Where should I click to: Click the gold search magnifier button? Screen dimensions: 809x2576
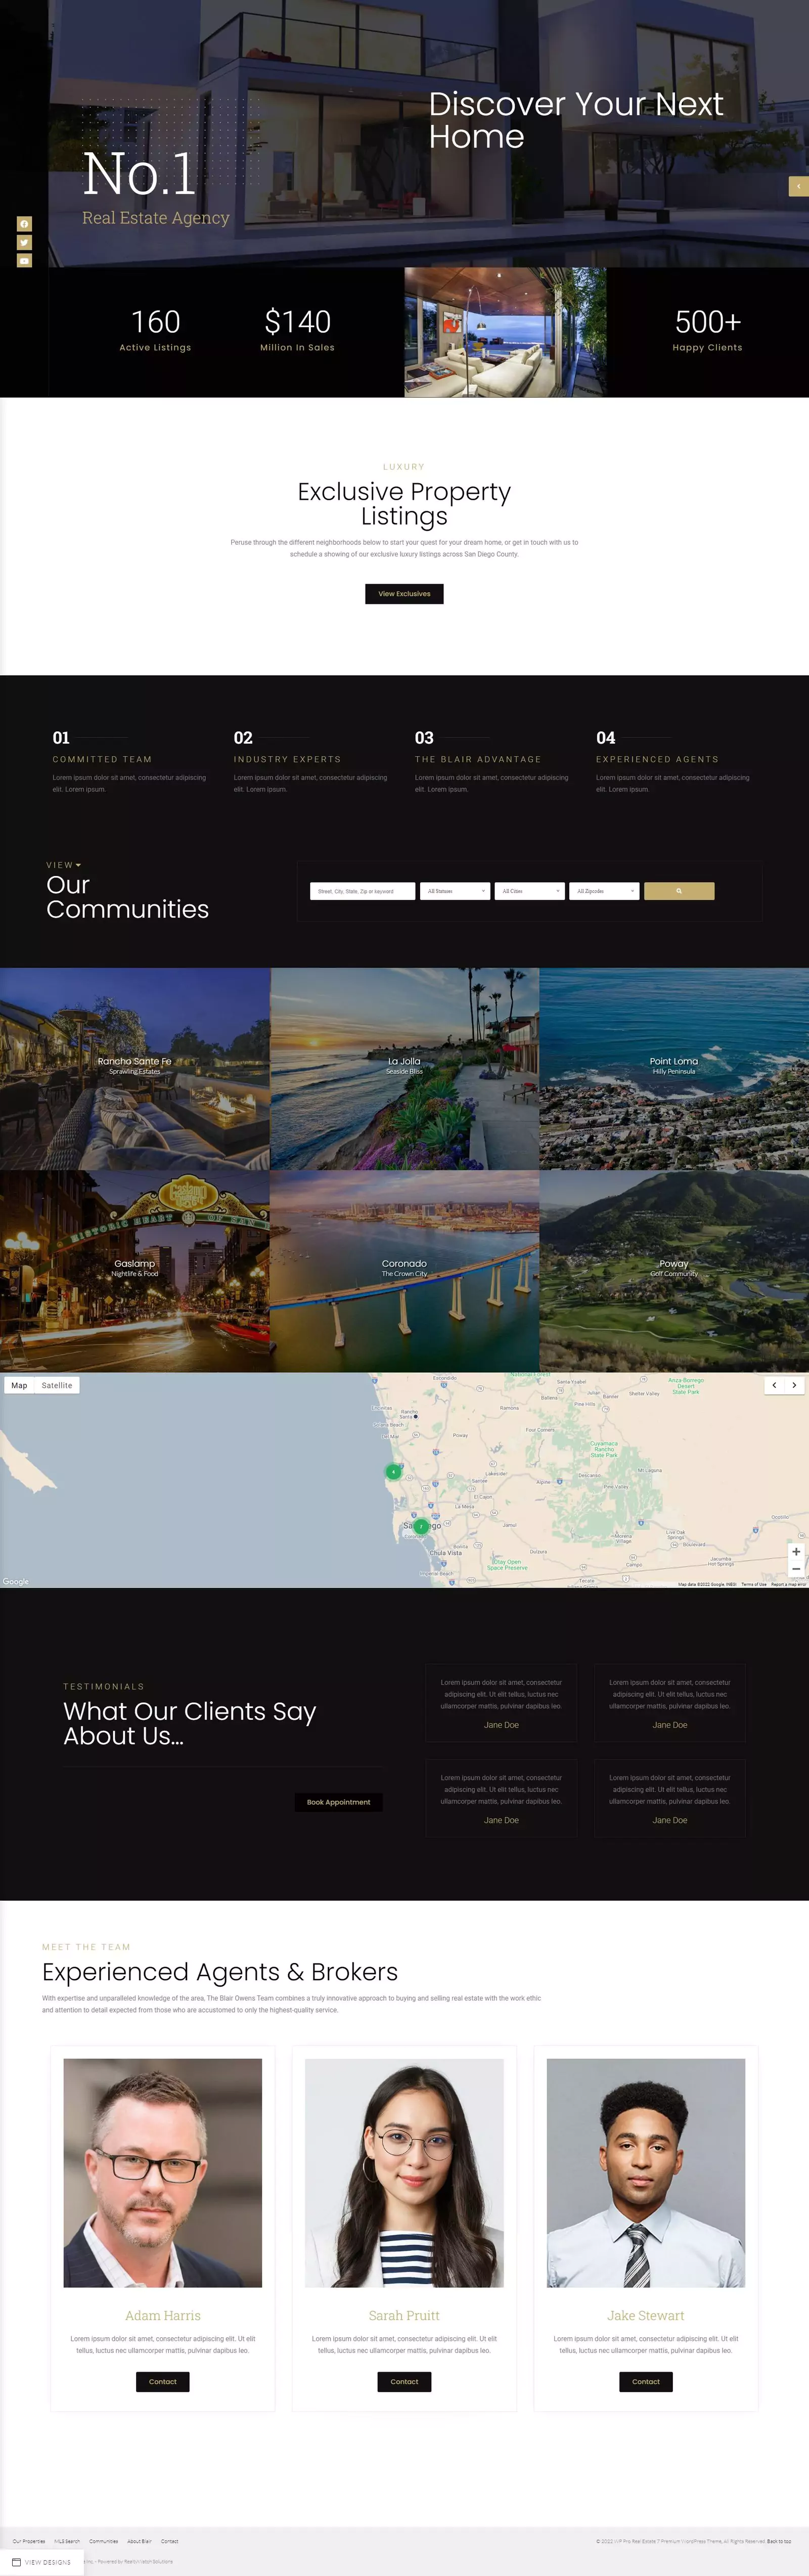point(679,891)
